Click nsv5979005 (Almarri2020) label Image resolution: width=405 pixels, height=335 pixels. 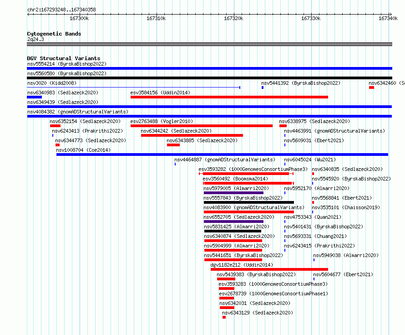pyautogui.click(x=236, y=188)
